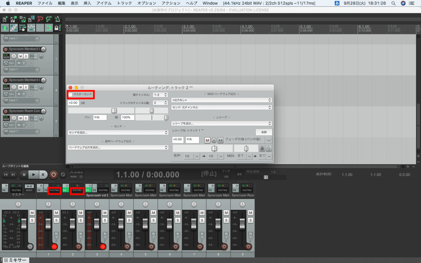This screenshot has height=263, width=421.
Task: Click the Stop button in transport
Action: tap(24, 175)
